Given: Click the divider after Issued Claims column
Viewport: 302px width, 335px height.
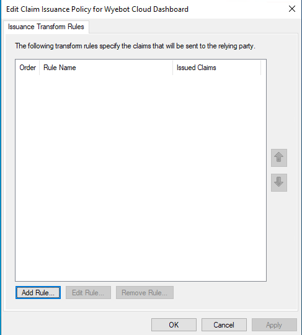Looking at the screenshot, I should point(261,68).
